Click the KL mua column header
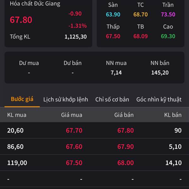This screenshot has width=189, height=189. (x=17, y=115)
